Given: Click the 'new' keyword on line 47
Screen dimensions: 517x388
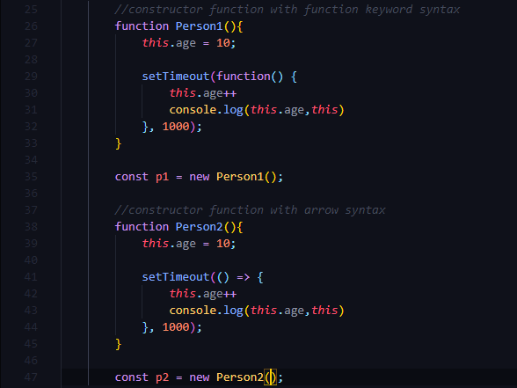Looking at the screenshot, I should click(200, 377).
